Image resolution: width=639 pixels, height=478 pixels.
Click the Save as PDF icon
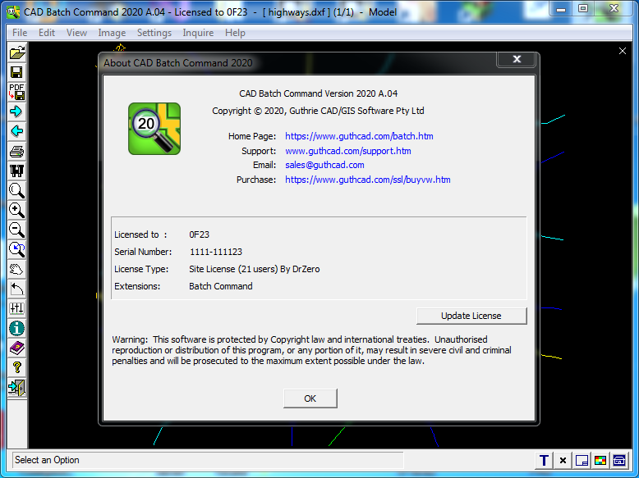pos(17,92)
